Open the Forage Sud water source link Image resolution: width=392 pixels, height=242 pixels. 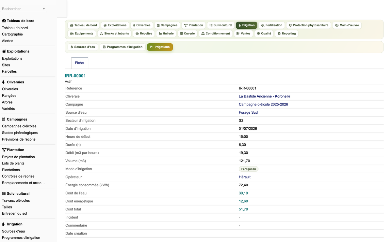pyautogui.click(x=248, y=113)
